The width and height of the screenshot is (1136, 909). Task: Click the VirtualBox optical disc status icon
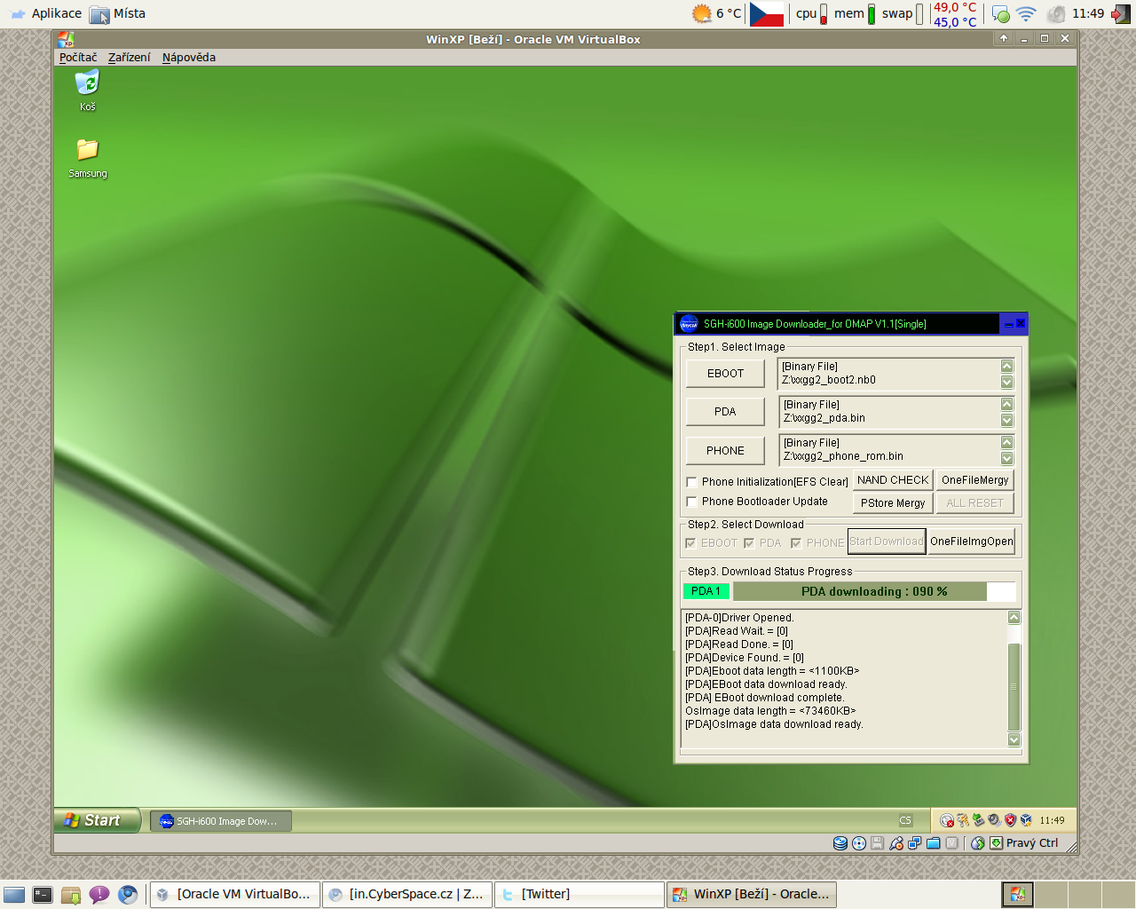tap(858, 843)
